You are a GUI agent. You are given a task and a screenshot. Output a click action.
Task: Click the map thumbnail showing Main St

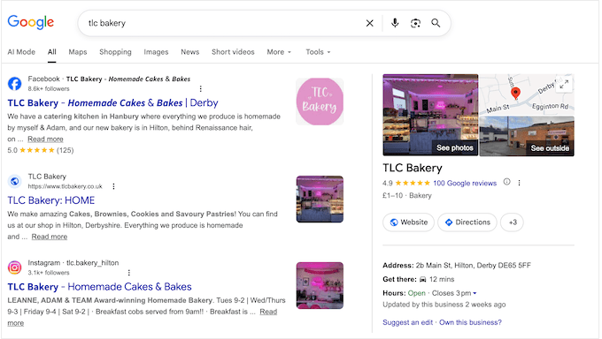coord(527,94)
